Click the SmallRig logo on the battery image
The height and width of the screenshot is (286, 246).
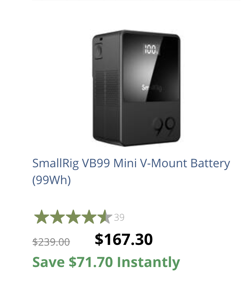[152, 88]
